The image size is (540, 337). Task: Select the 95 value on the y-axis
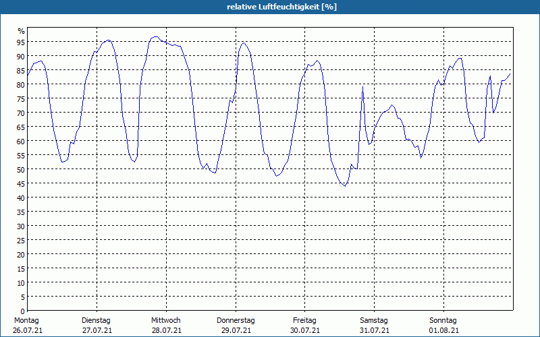click(x=20, y=42)
